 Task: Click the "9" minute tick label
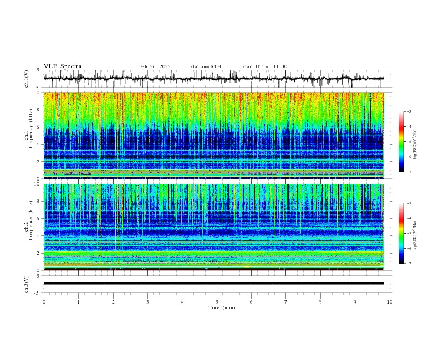355,302
